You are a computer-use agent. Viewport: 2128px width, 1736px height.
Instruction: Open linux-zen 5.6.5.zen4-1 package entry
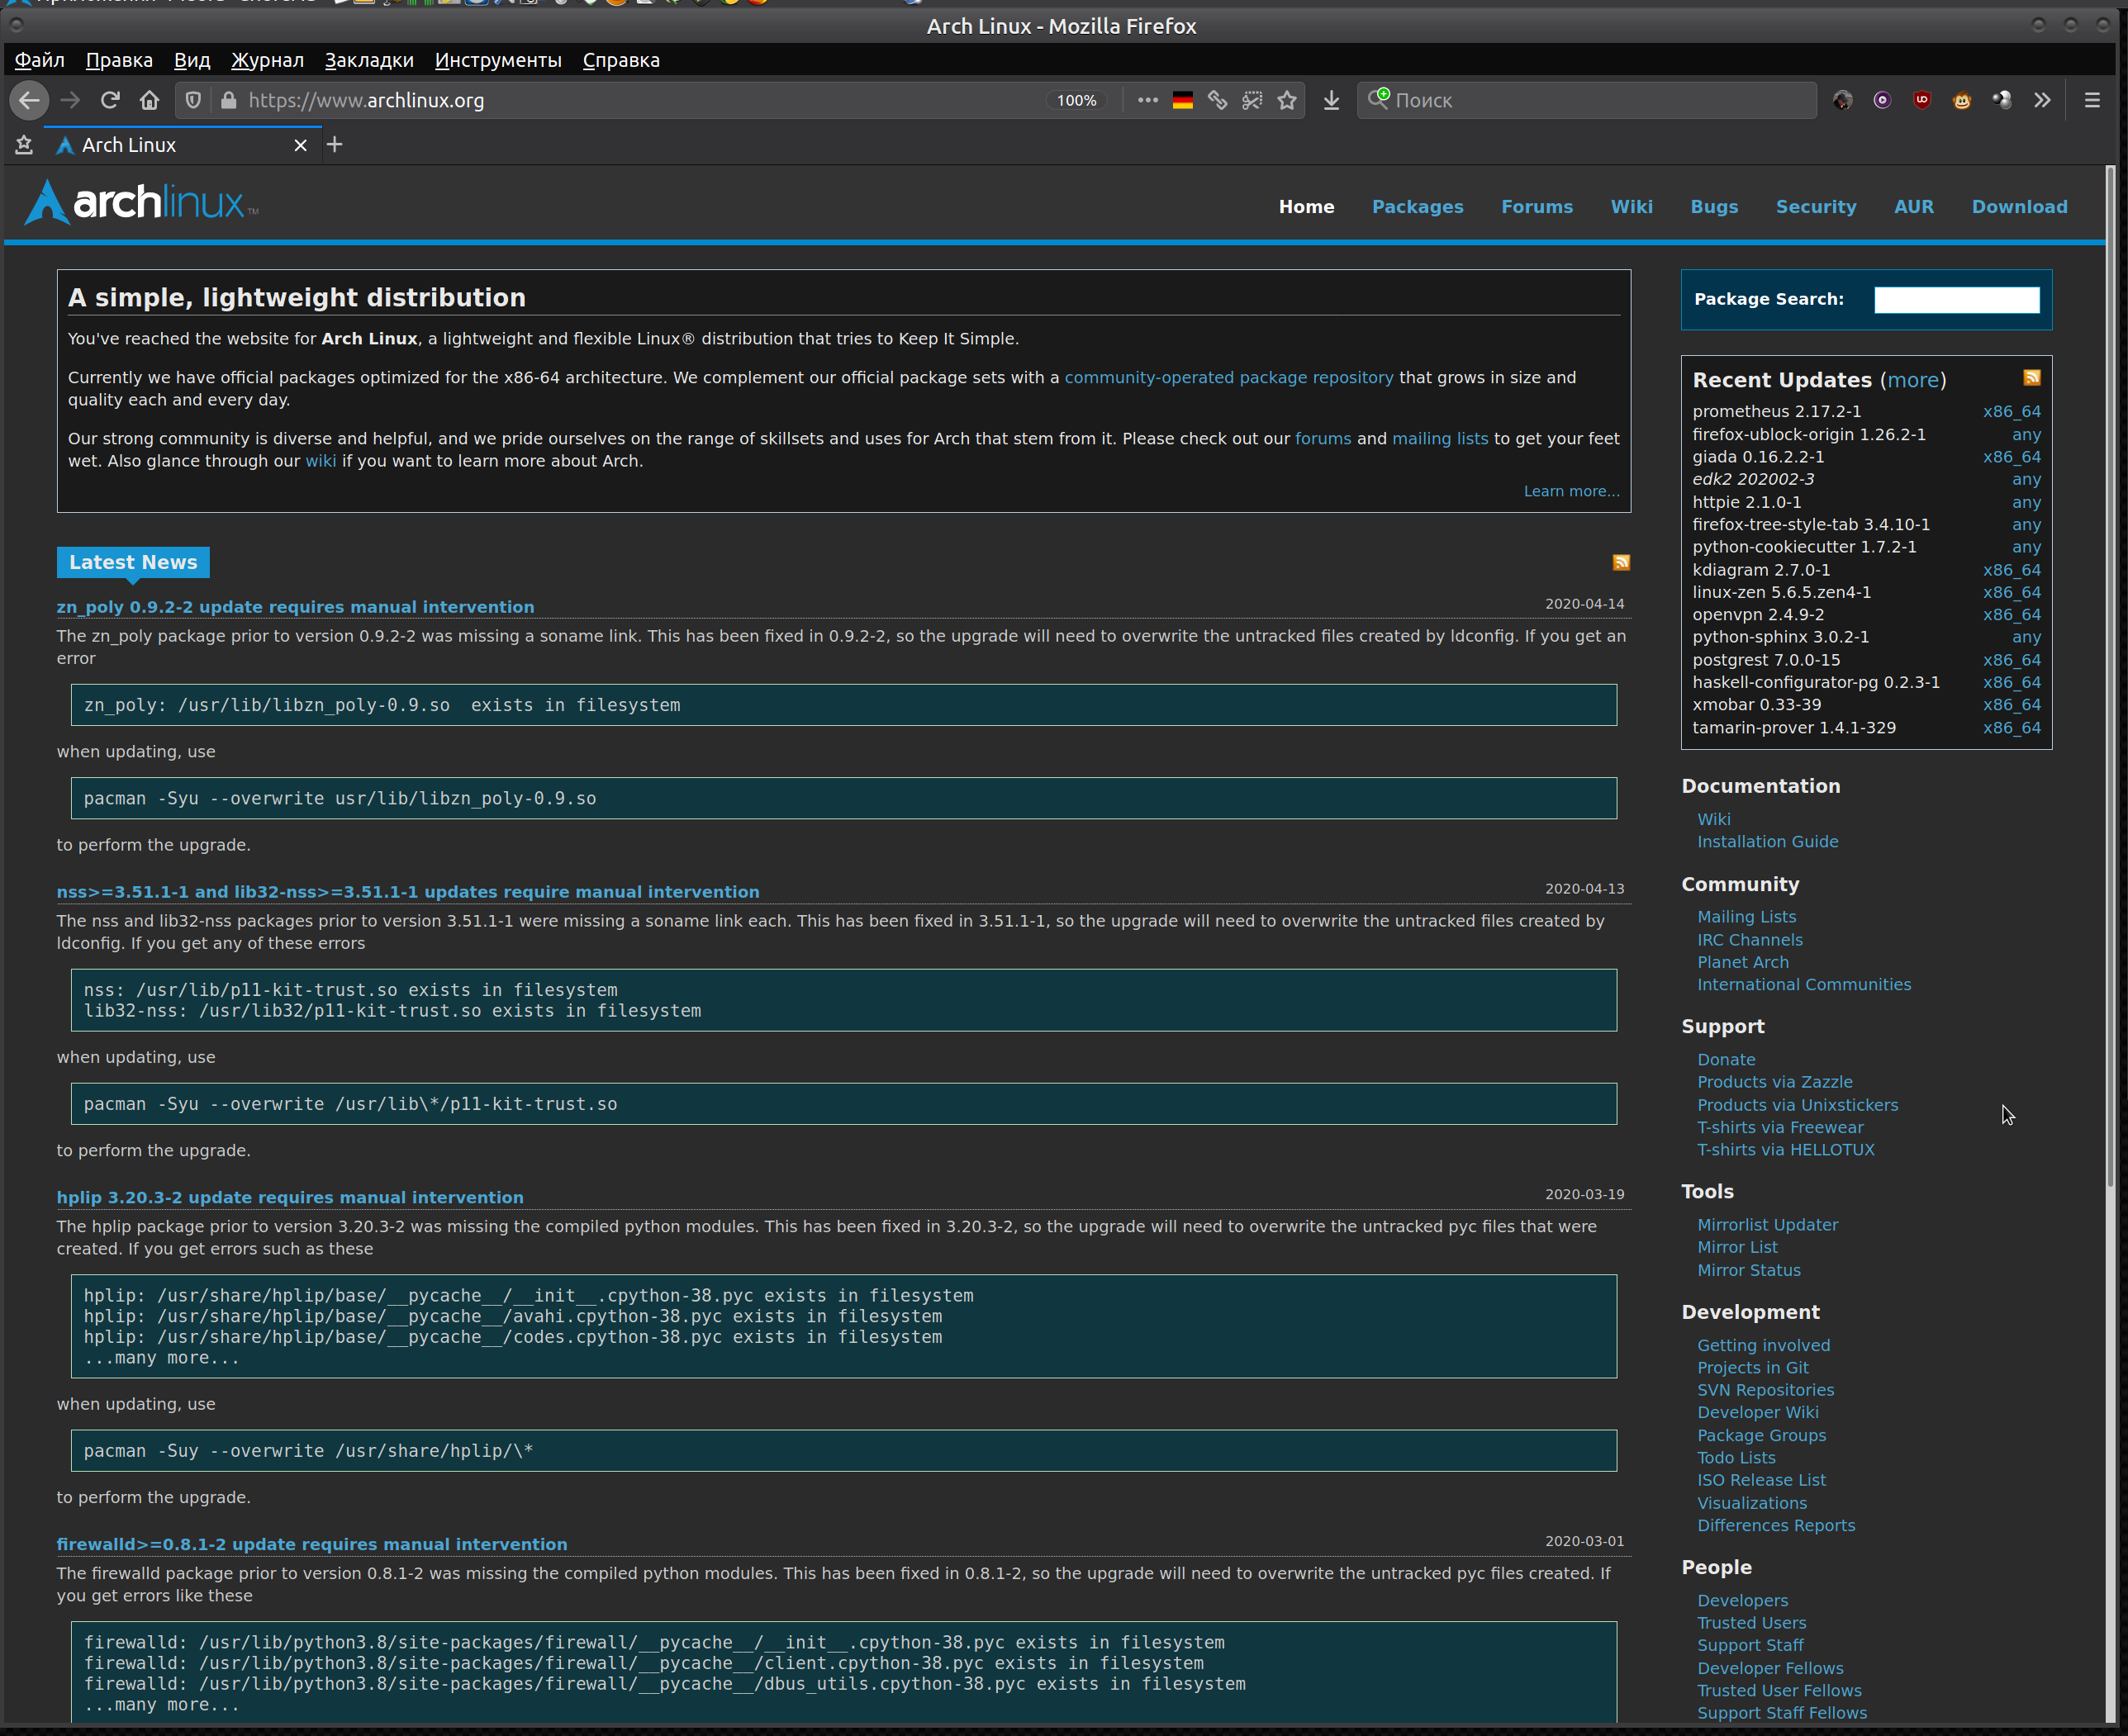pyautogui.click(x=1781, y=592)
